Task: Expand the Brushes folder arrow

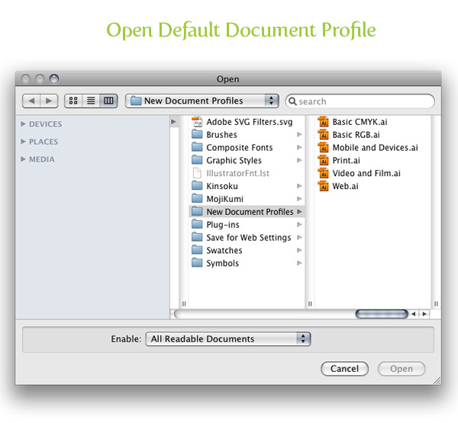Action: point(299,134)
